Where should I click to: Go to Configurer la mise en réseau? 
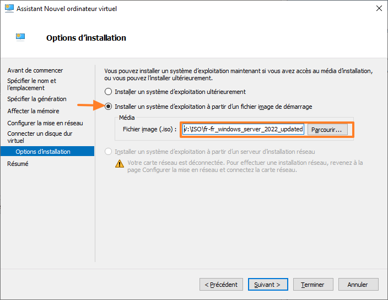[x=45, y=123]
